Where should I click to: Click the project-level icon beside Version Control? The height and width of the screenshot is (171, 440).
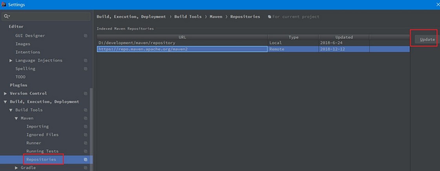(x=86, y=94)
